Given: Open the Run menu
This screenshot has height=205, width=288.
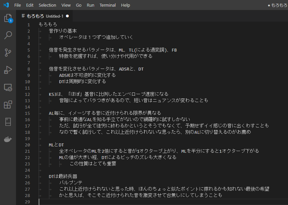Looking at the screenshot, I should (x=90, y=5).
